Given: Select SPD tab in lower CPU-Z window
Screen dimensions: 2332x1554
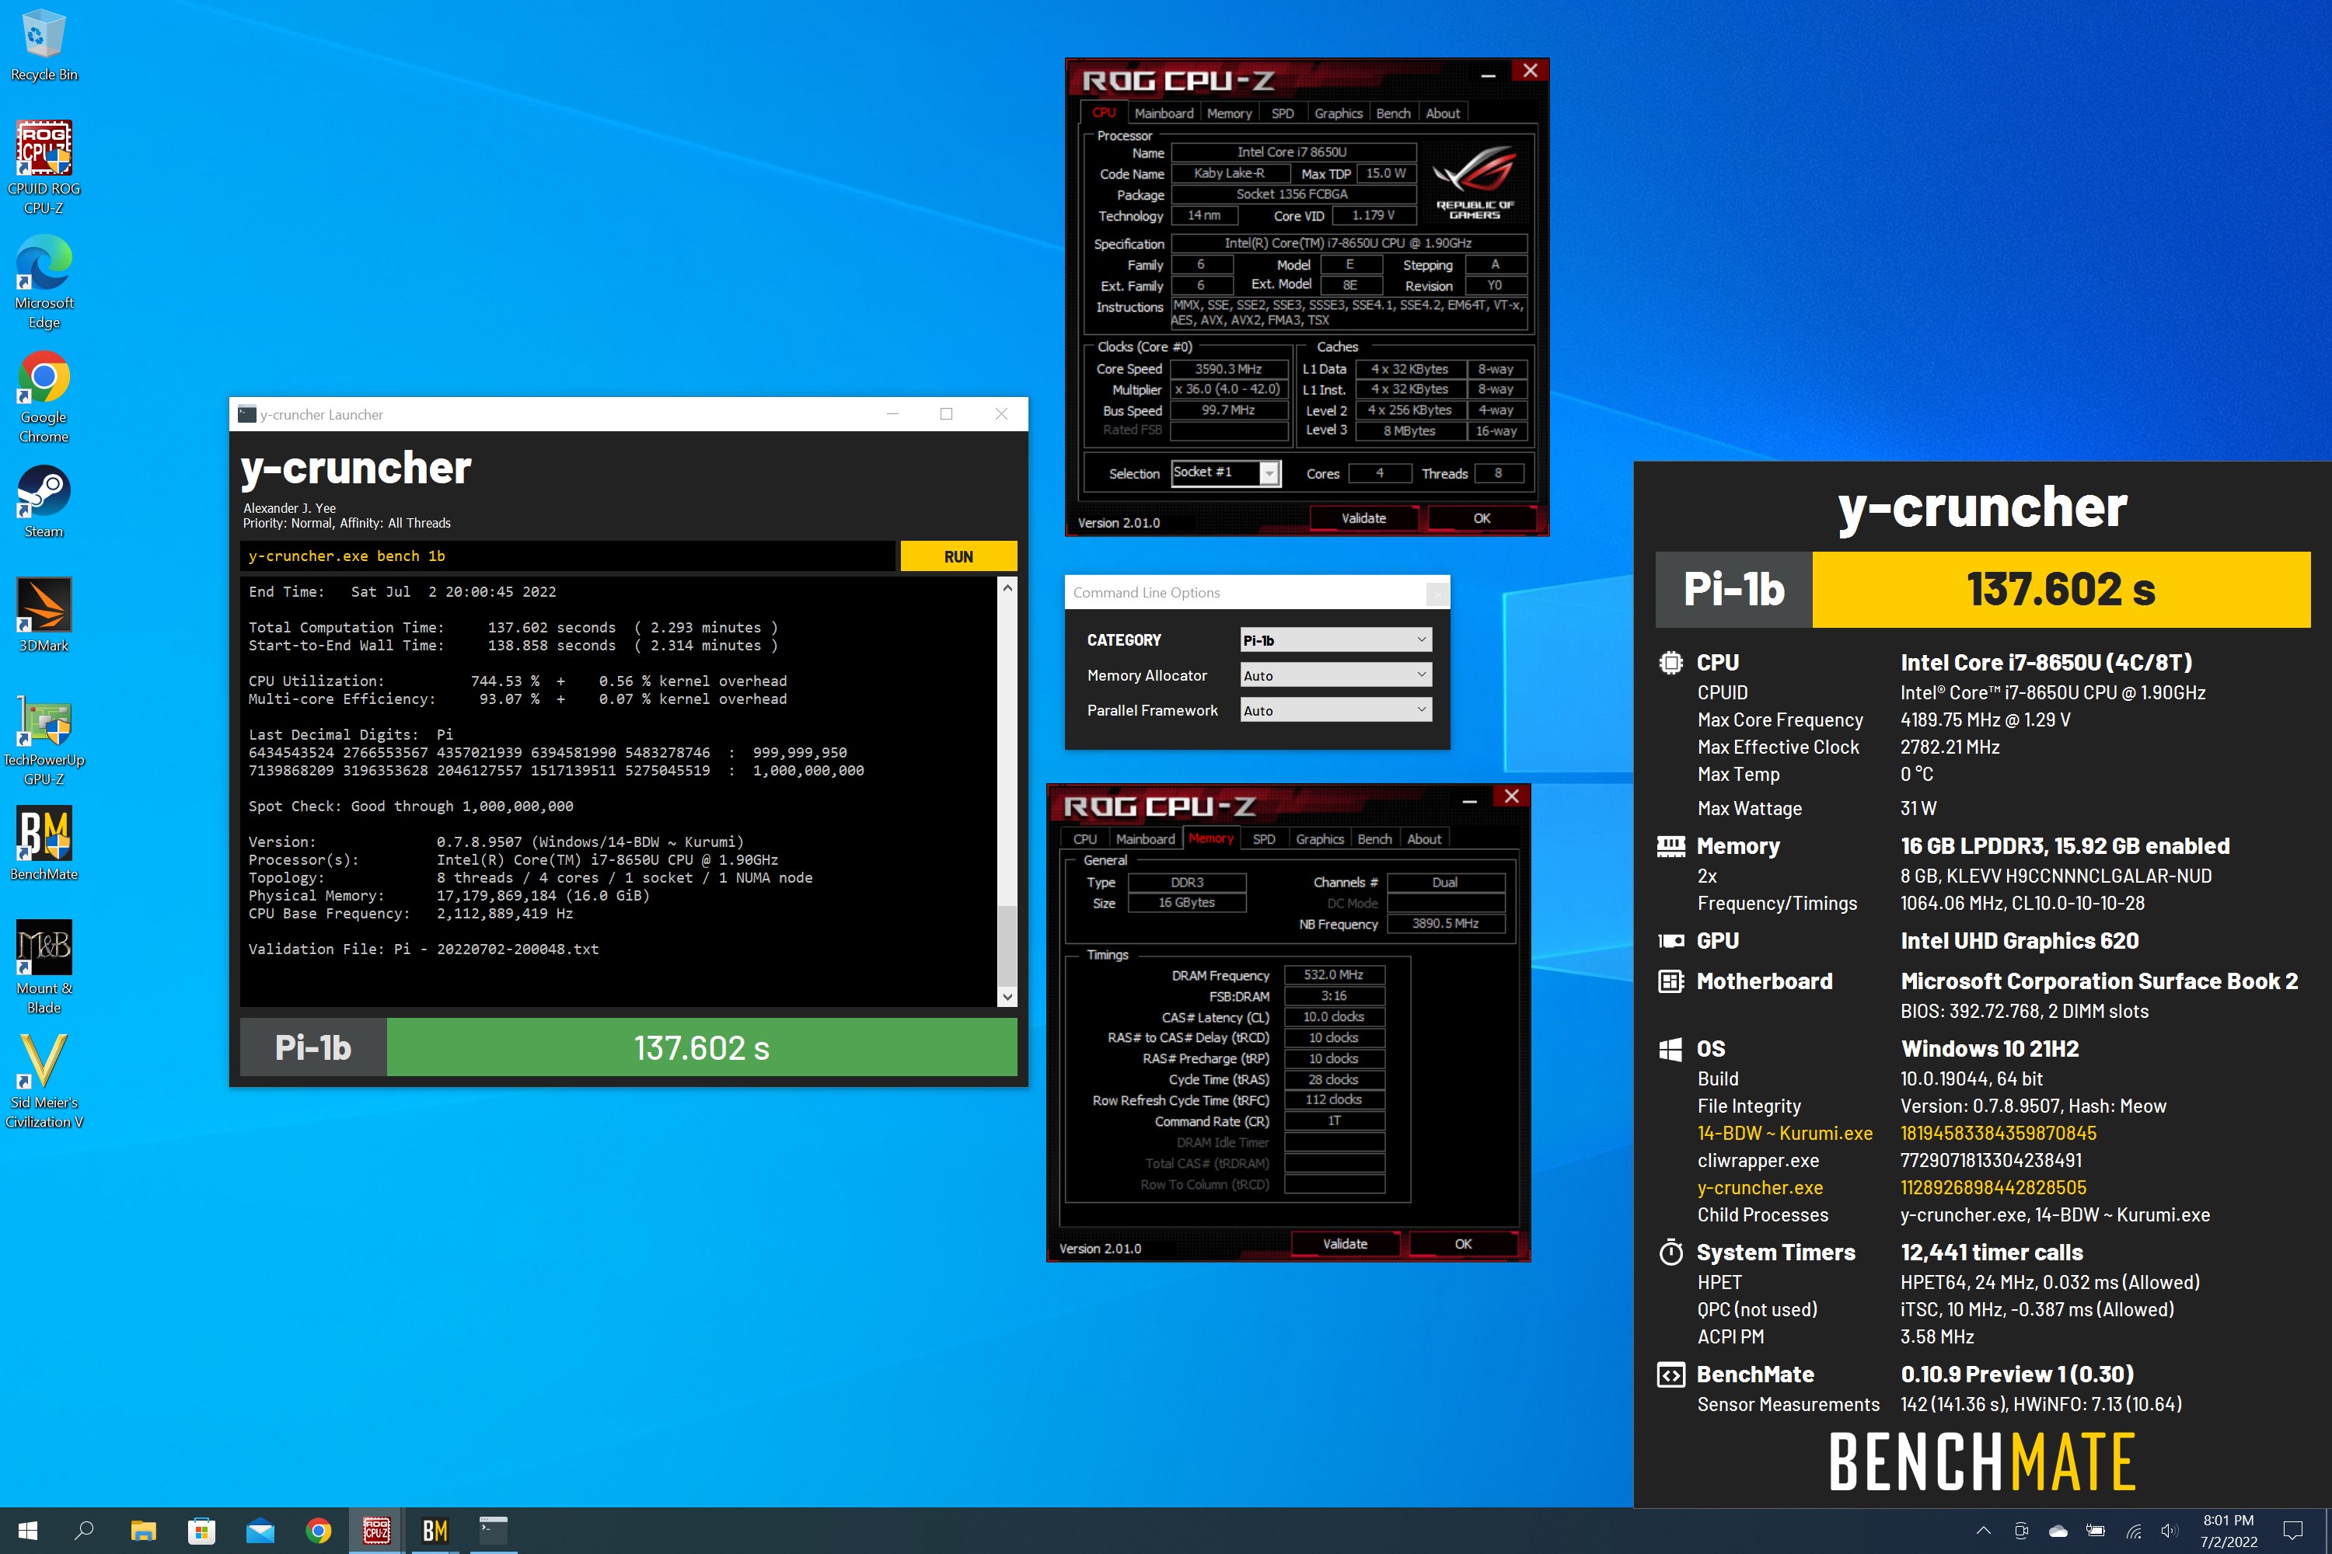Looking at the screenshot, I should pyautogui.click(x=1263, y=838).
